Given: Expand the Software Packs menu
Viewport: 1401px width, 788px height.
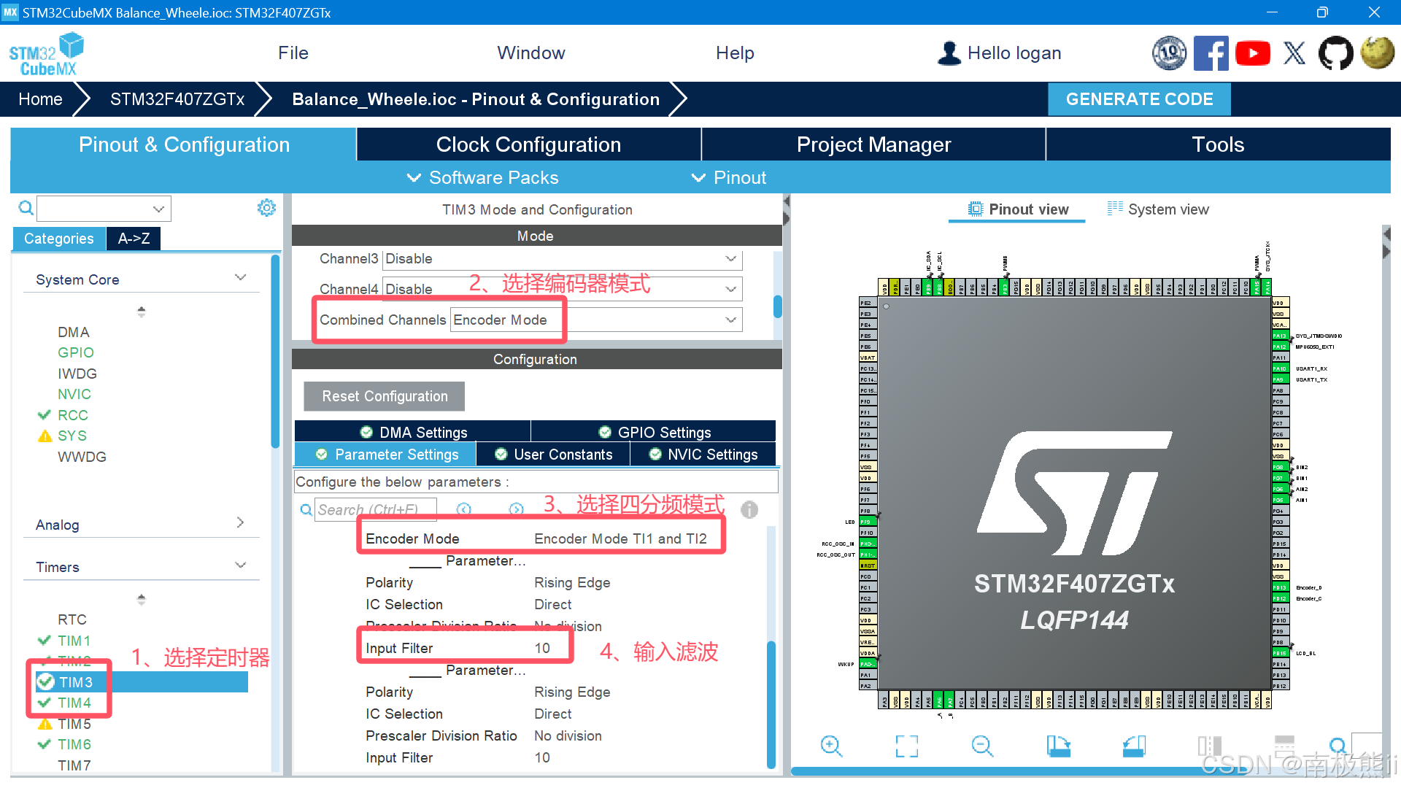Looking at the screenshot, I should point(483,177).
